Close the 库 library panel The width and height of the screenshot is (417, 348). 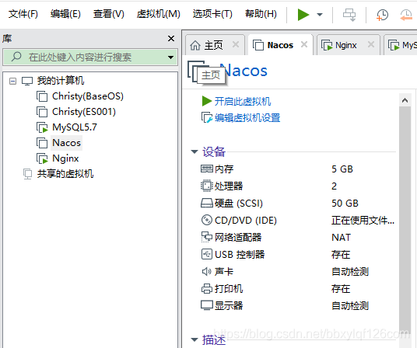pos(171,39)
